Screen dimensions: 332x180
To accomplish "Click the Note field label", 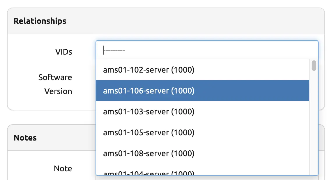I will (63, 169).
